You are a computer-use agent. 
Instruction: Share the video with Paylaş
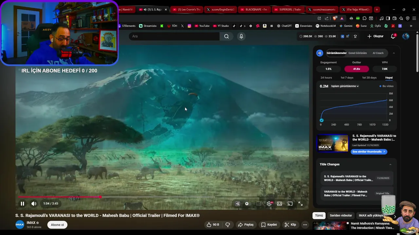coord(246,225)
